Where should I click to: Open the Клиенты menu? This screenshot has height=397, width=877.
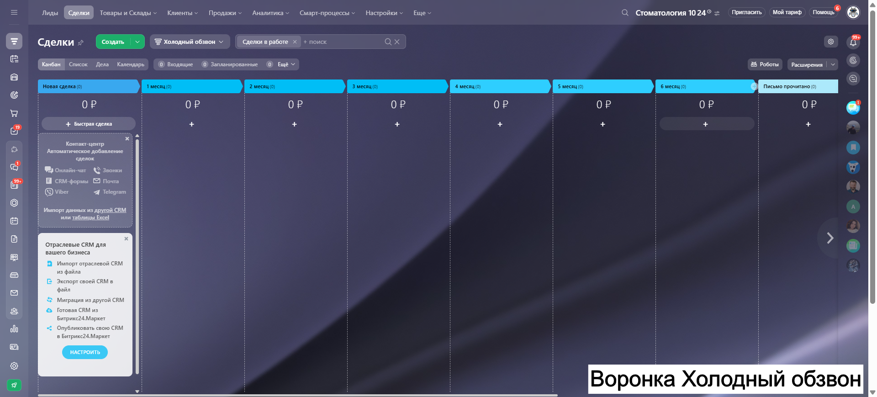pos(183,13)
